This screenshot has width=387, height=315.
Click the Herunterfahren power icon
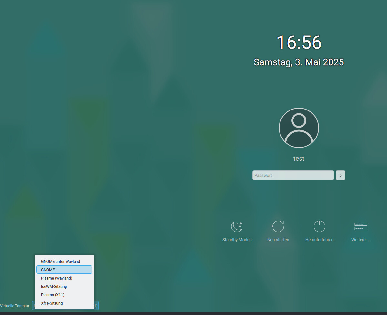pyautogui.click(x=319, y=226)
